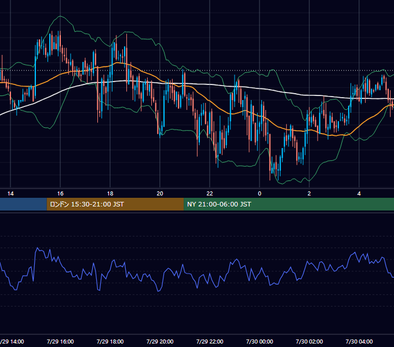Click the time axis label 4

pyautogui.click(x=359, y=194)
